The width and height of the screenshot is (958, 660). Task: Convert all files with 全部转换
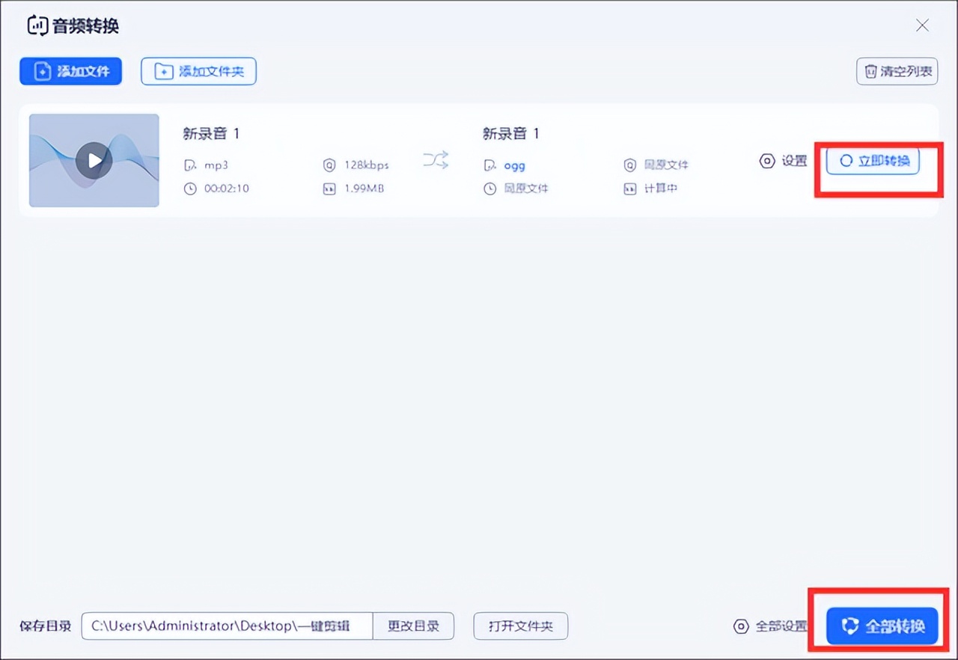[881, 626]
